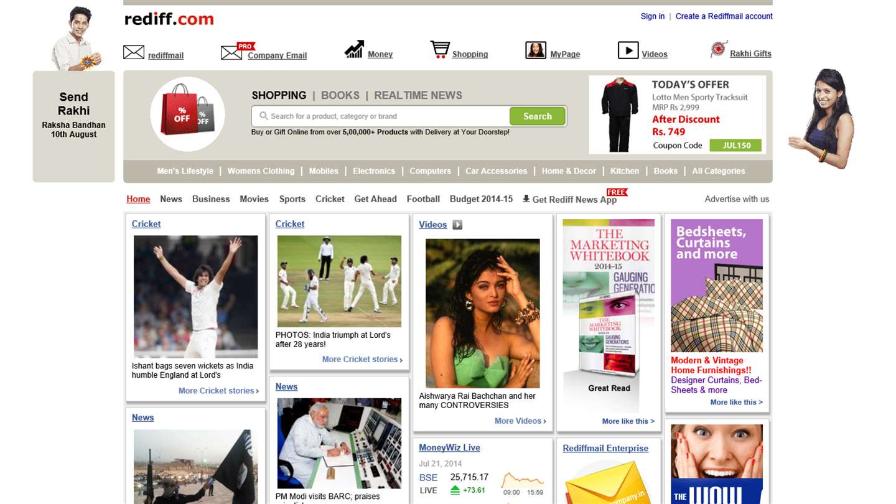Viewport: 896px width, 504px height.
Task: Open the Rediffmail Enterprise heading
Action: click(x=605, y=448)
